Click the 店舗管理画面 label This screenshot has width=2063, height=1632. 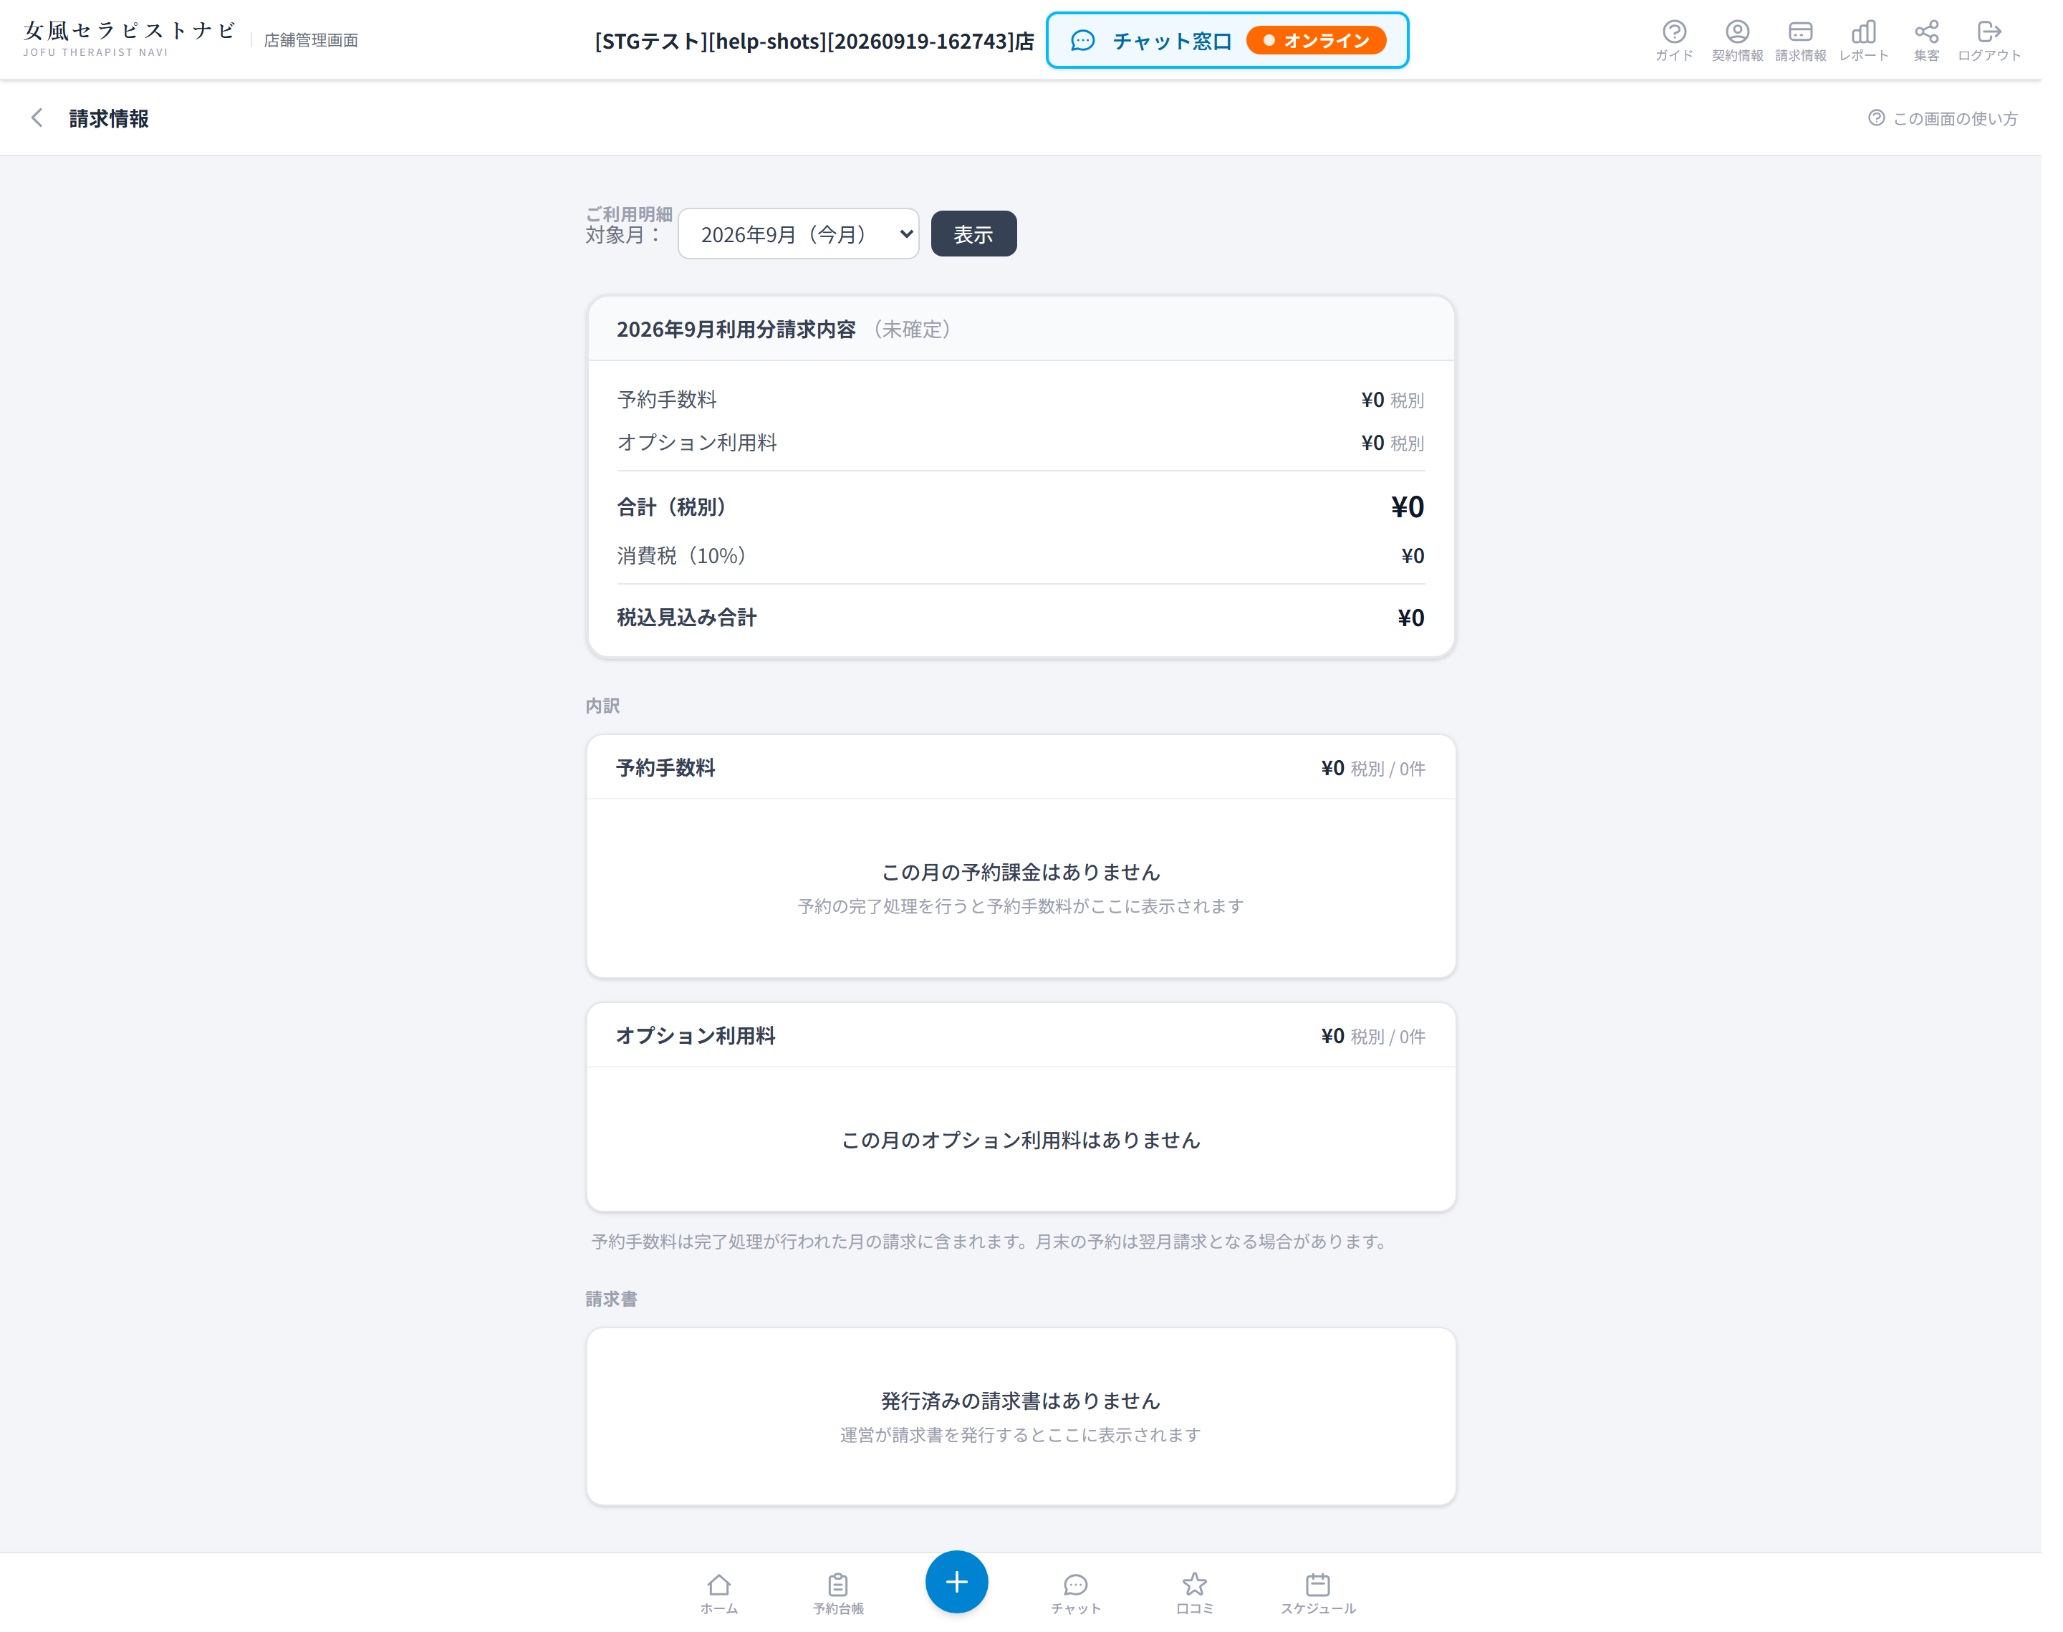pos(310,40)
